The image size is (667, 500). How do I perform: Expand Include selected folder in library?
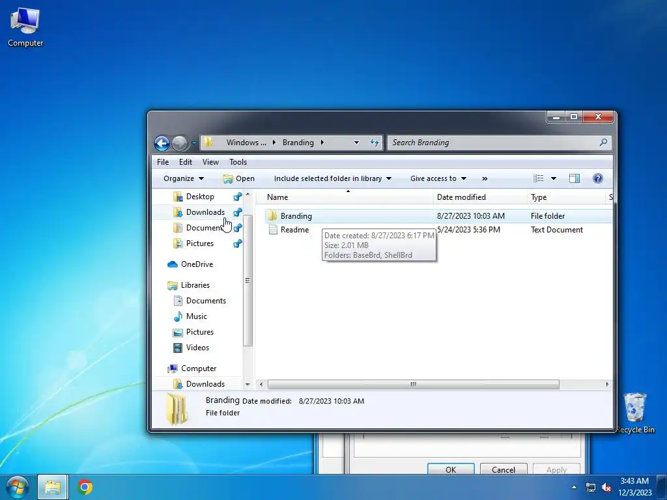click(333, 178)
